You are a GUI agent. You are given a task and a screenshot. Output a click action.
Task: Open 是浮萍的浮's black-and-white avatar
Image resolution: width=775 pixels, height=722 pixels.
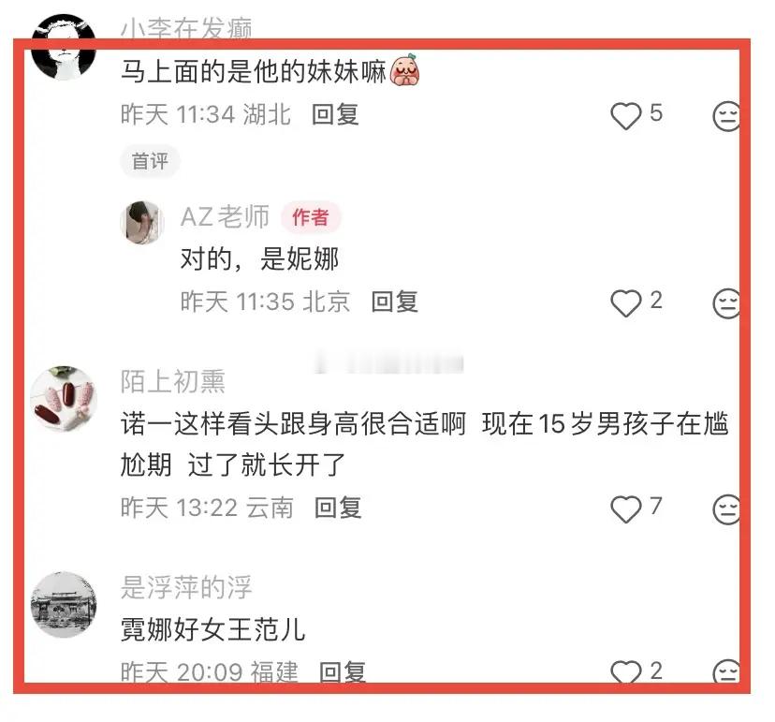(64, 605)
